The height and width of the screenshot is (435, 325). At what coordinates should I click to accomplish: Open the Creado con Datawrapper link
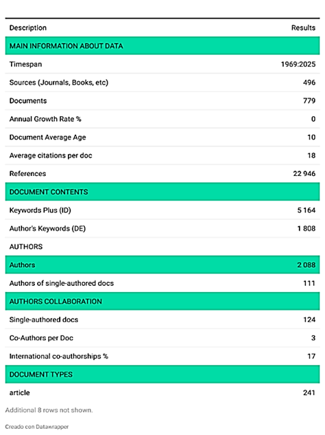pos(37,427)
